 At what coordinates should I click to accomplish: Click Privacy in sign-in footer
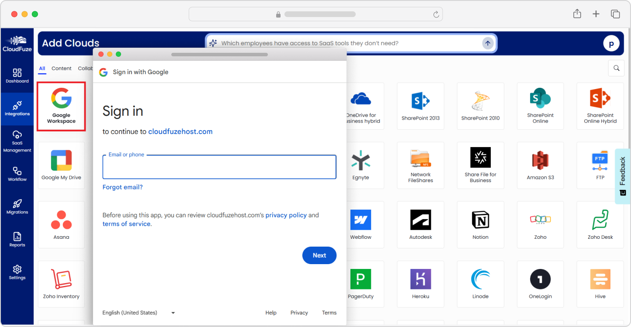[x=299, y=313]
